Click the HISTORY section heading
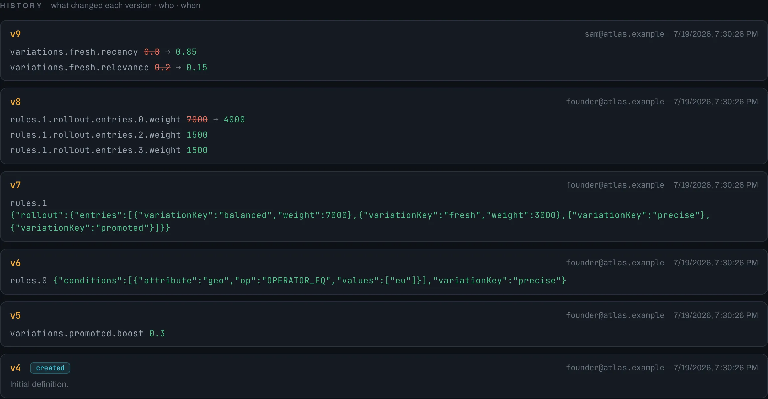 pos(21,6)
